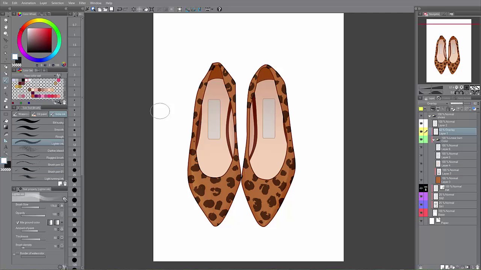Image resolution: width=481 pixels, height=270 pixels.
Task: Toggle visibility of the shoes layer
Action: coord(421,115)
